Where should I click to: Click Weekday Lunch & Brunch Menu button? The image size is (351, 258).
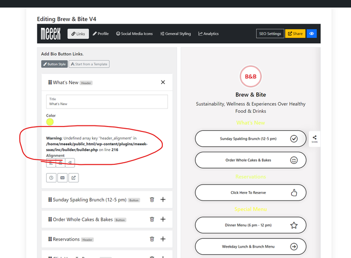click(251, 246)
